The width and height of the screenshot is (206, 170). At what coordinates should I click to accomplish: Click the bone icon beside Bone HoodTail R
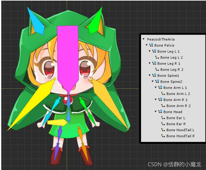click(x=163, y=136)
